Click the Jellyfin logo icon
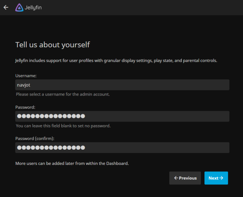Viewport: 243px width, 197px height. [19, 7]
